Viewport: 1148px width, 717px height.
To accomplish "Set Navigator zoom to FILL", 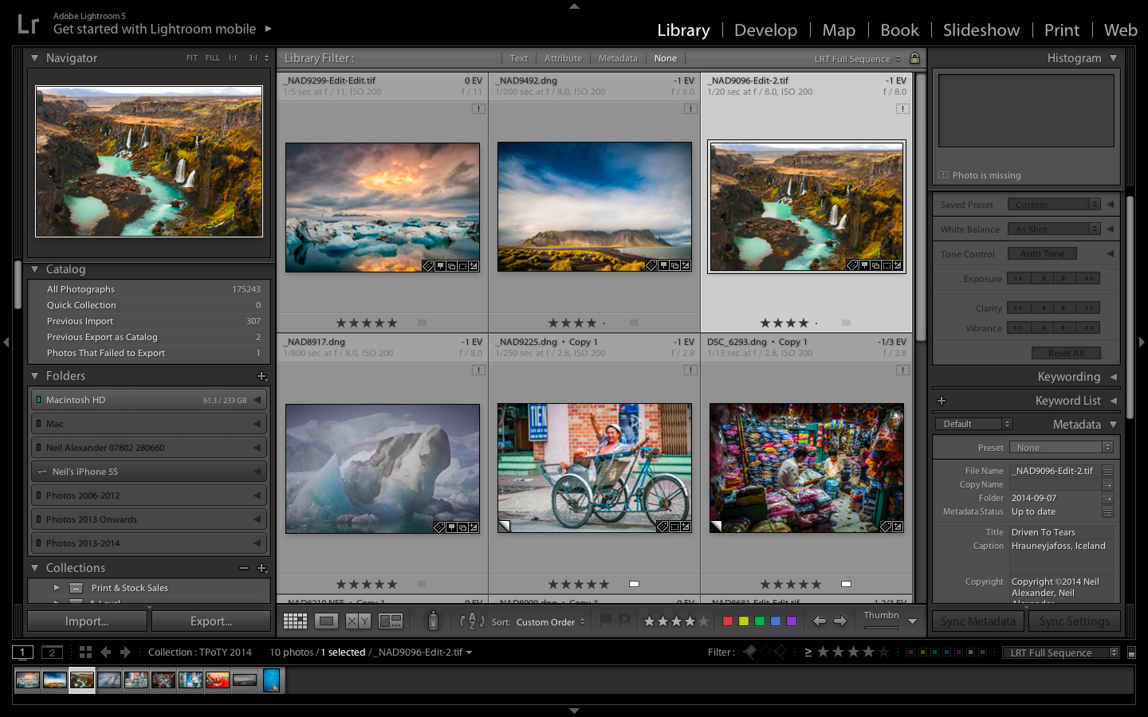I will click(x=213, y=58).
